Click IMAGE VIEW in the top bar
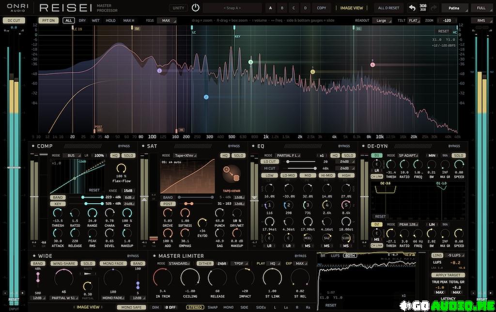This screenshot has width=496, height=312. click(352, 8)
